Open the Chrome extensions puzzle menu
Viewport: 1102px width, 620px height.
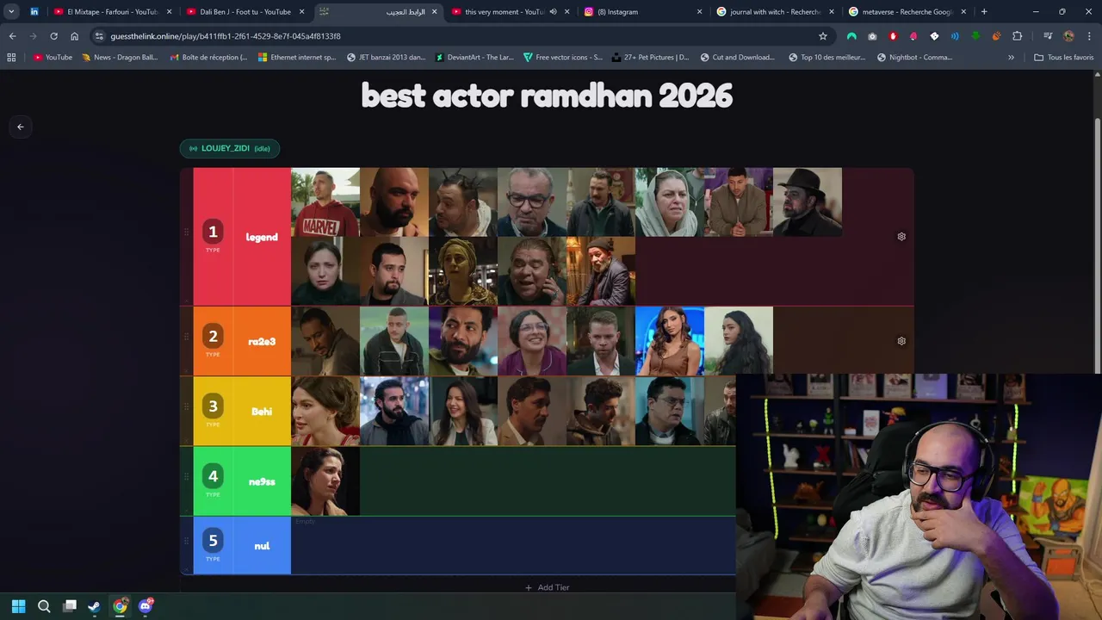(x=1017, y=36)
